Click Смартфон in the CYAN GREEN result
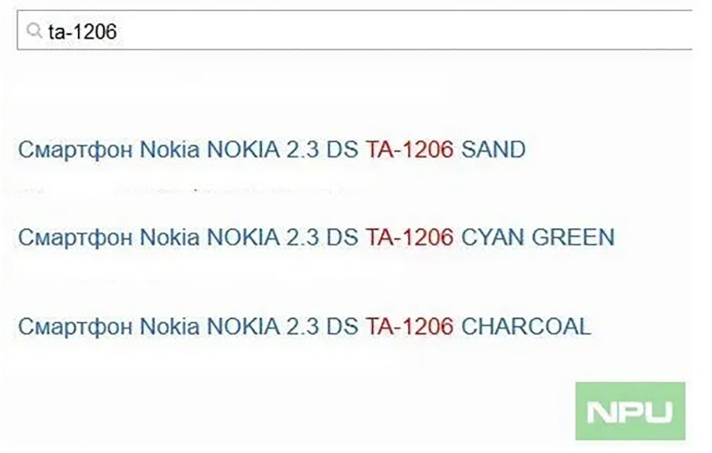 click(76, 237)
